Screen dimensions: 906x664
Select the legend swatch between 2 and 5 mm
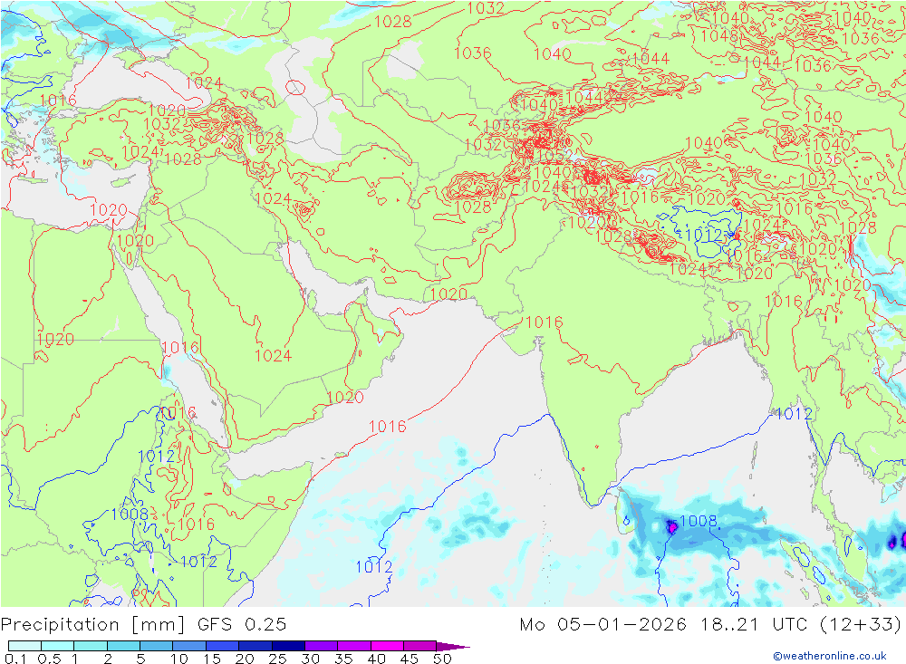(123, 646)
